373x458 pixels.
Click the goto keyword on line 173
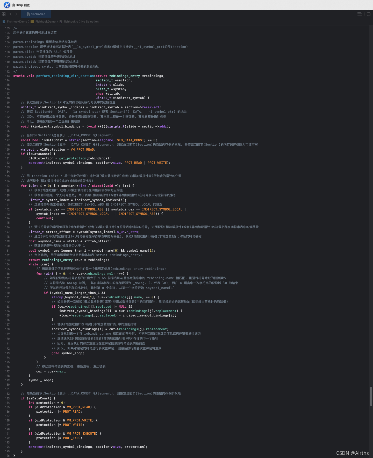[55, 353]
